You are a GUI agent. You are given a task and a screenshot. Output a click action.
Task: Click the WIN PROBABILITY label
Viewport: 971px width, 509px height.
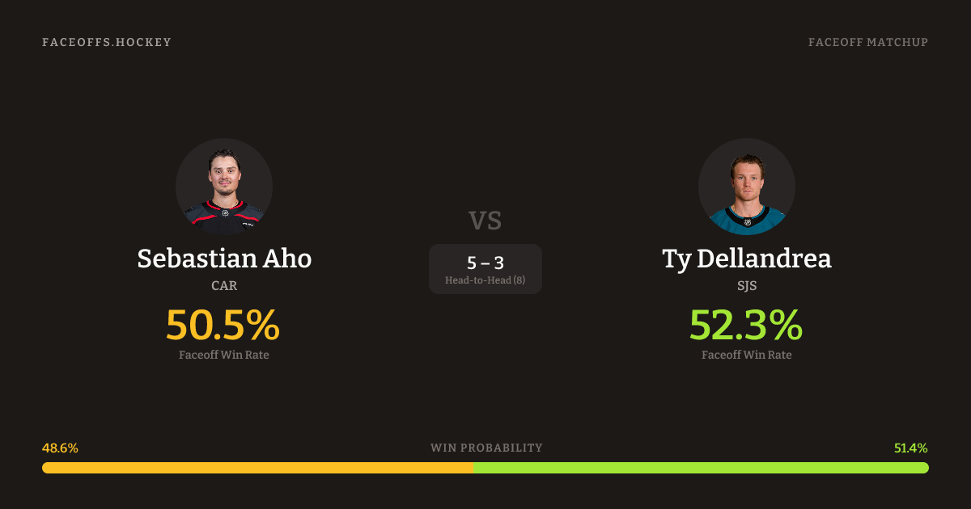click(486, 448)
